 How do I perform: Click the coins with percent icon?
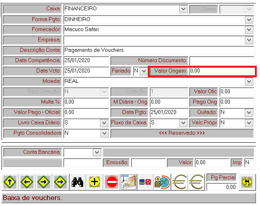point(162,182)
